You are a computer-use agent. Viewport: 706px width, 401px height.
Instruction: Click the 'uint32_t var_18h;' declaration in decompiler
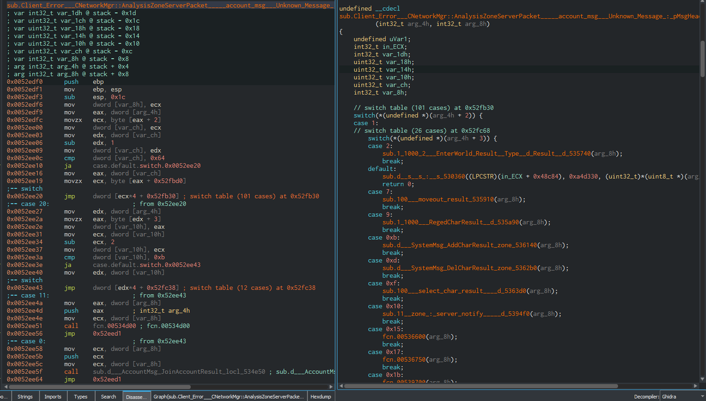click(x=384, y=62)
